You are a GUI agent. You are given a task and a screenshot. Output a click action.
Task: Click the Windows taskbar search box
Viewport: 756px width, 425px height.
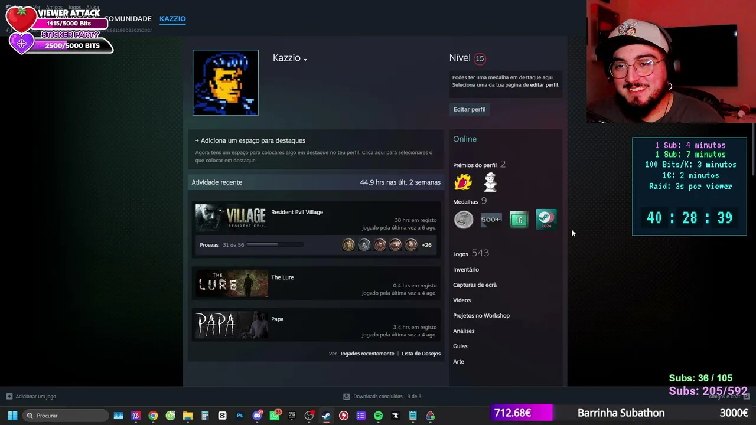click(x=66, y=416)
